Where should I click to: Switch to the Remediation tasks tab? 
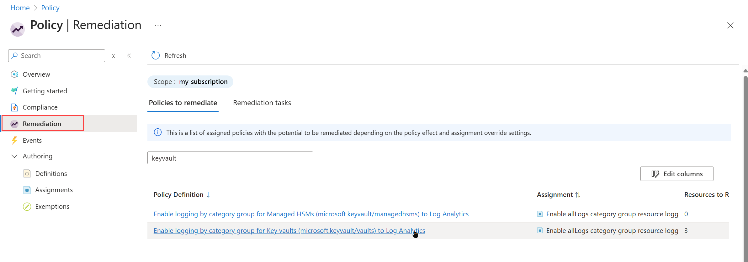262,103
